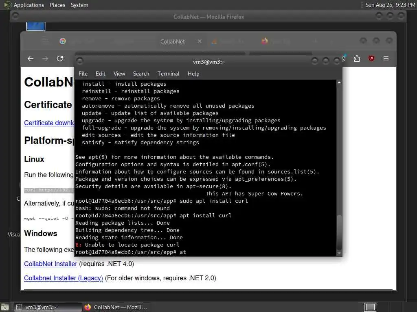Image resolution: width=417 pixels, height=312 pixels.
Task: Open the Applications menu in the top panel
Action: (x=29, y=5)
